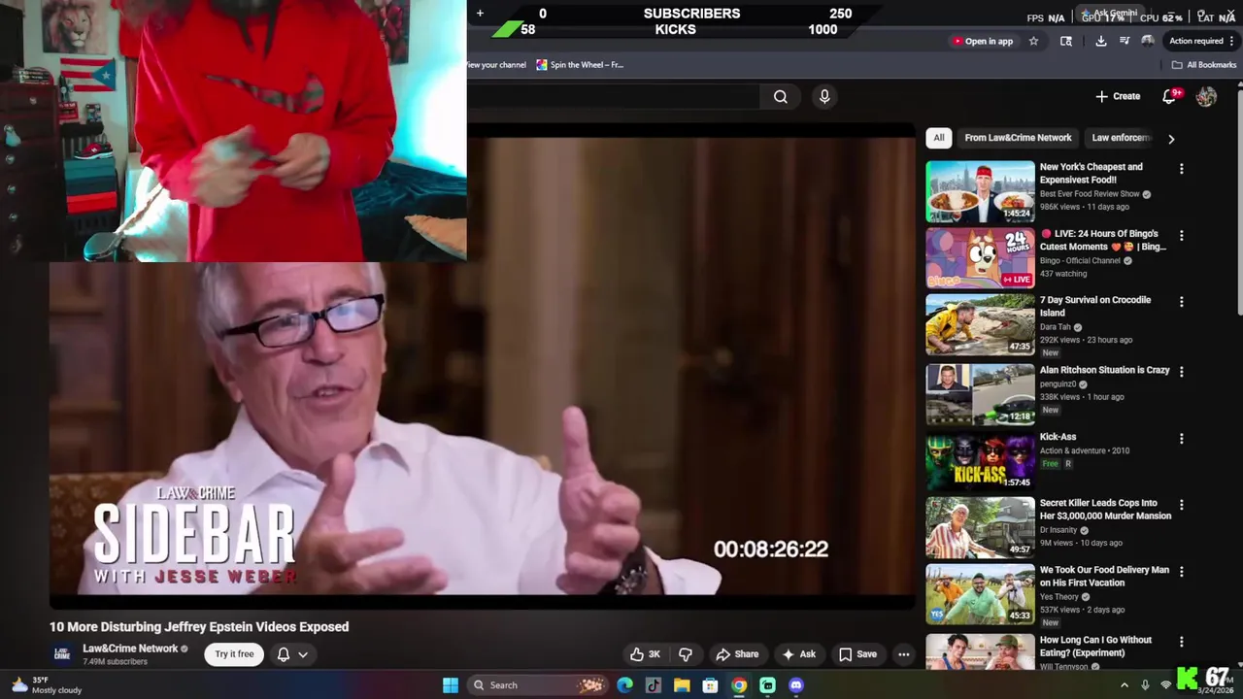The image size is (1243, 699).
Task: Click the Ask button
Action: pos(798,654)
